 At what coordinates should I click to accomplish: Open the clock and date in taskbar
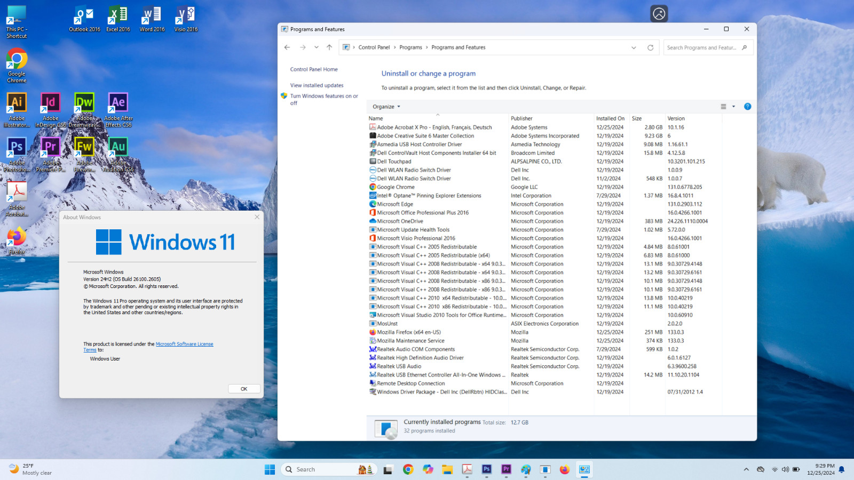coord(821,469)
